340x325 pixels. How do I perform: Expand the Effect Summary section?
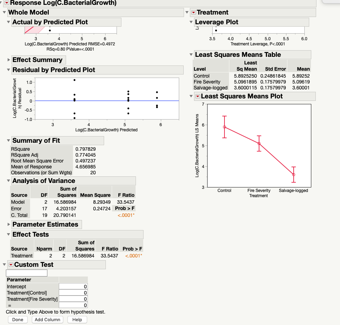pyautogui.click(x=8, y=60)
